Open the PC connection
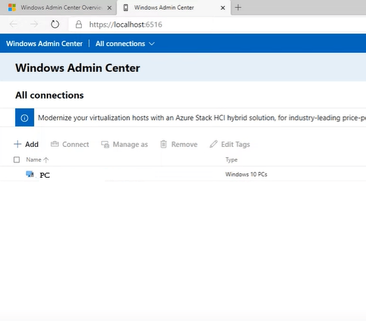 45,175
